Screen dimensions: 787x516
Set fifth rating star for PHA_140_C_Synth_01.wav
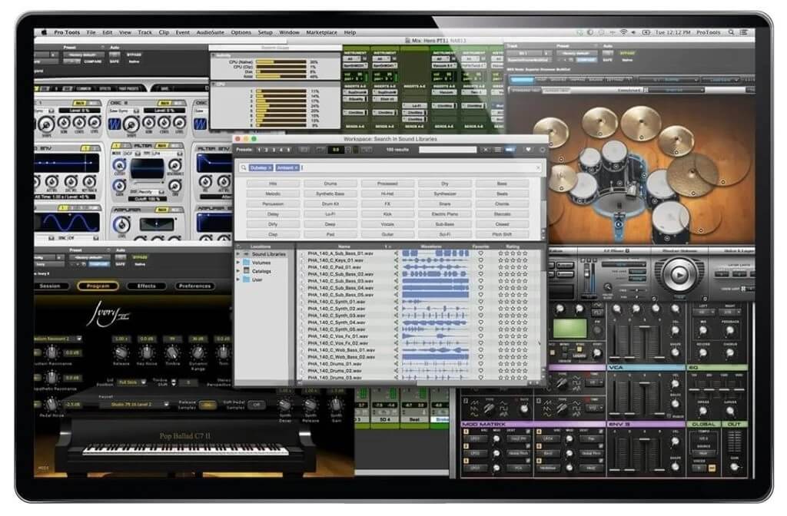(526, 302)
